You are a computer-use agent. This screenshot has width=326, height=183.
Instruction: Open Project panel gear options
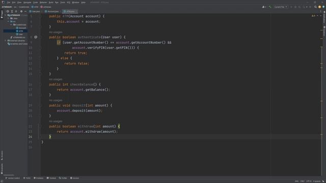(x=21, y=11)
